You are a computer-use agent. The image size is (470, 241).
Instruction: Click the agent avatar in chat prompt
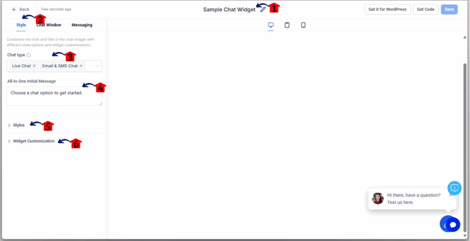(378, 198)
